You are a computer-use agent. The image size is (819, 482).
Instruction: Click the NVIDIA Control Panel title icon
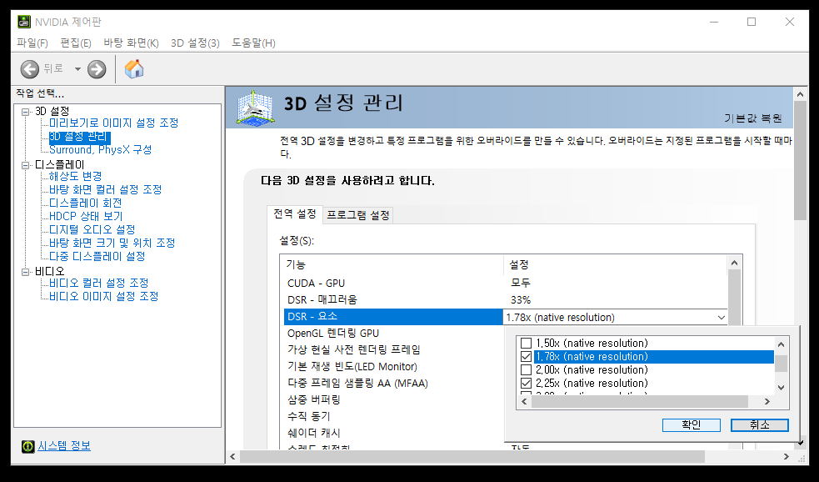click(x=24, y=22)
